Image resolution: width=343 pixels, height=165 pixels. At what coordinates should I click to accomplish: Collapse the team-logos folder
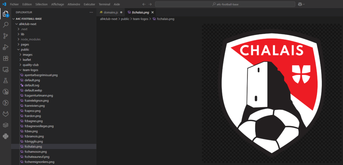click(30, 70)
